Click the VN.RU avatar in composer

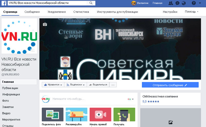tap(46, 99)
